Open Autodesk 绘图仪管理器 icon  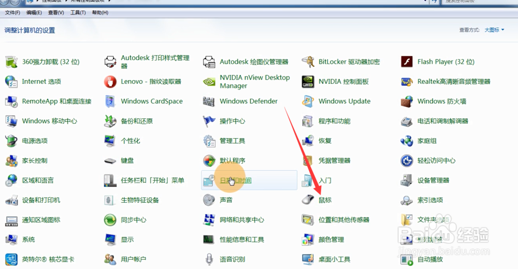click(x=209, y=62)
